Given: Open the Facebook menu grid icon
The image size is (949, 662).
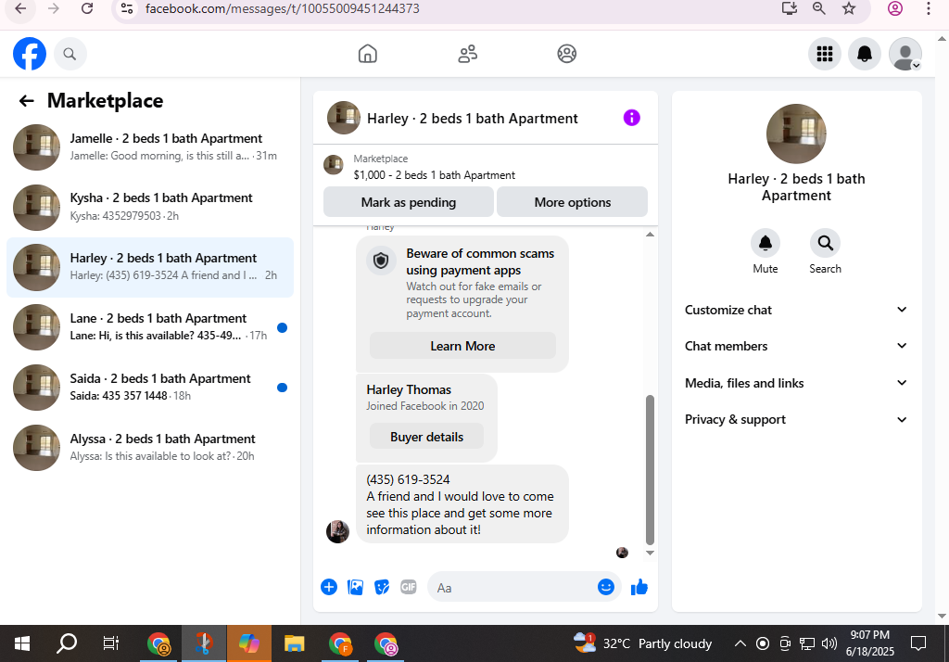Looking at the screenshot, I should tap(824, 54).
